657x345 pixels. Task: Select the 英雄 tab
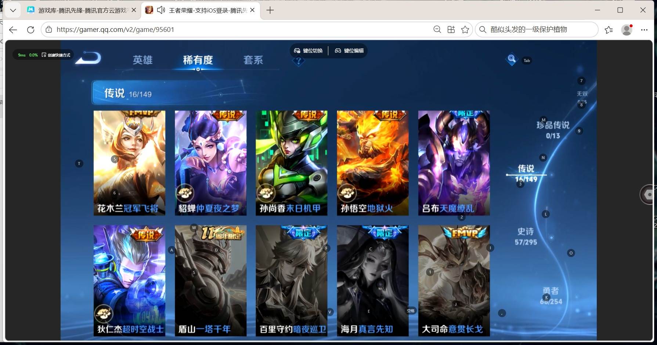pos(142,60)
